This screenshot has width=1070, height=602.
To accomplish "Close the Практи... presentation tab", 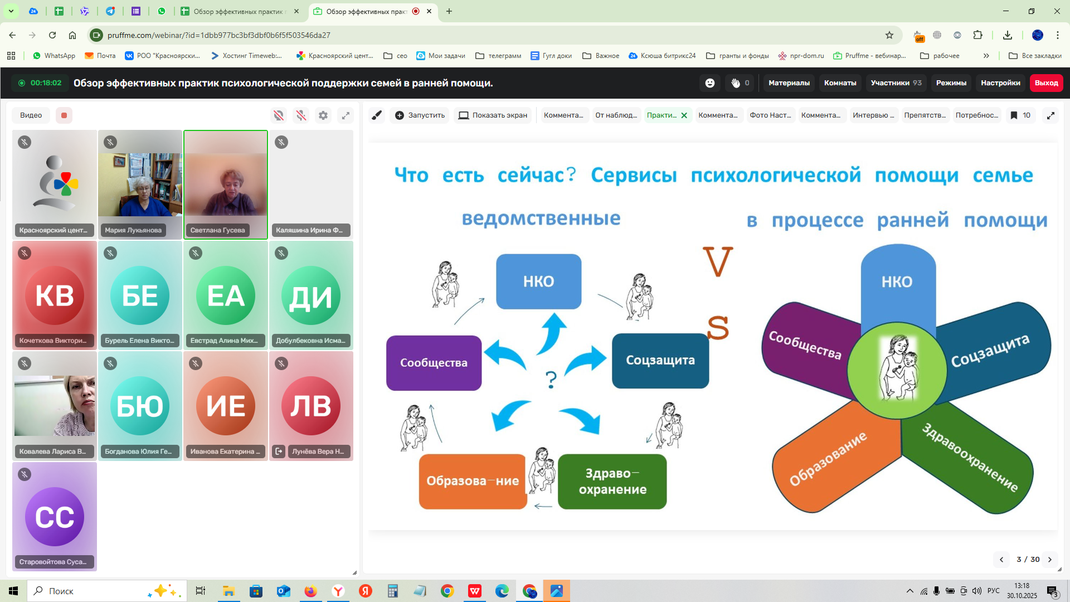I will (x=684, y=115).
